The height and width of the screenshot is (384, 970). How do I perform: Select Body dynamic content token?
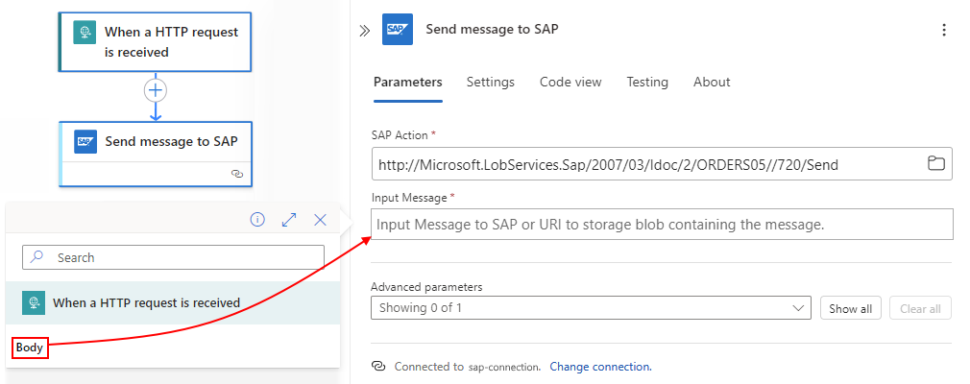[30, 348]
